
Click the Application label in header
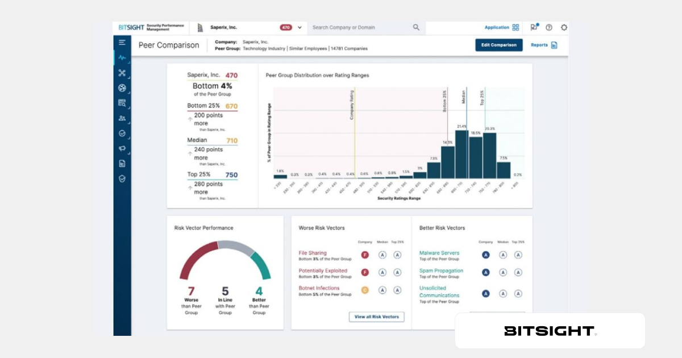coord(497,27)
